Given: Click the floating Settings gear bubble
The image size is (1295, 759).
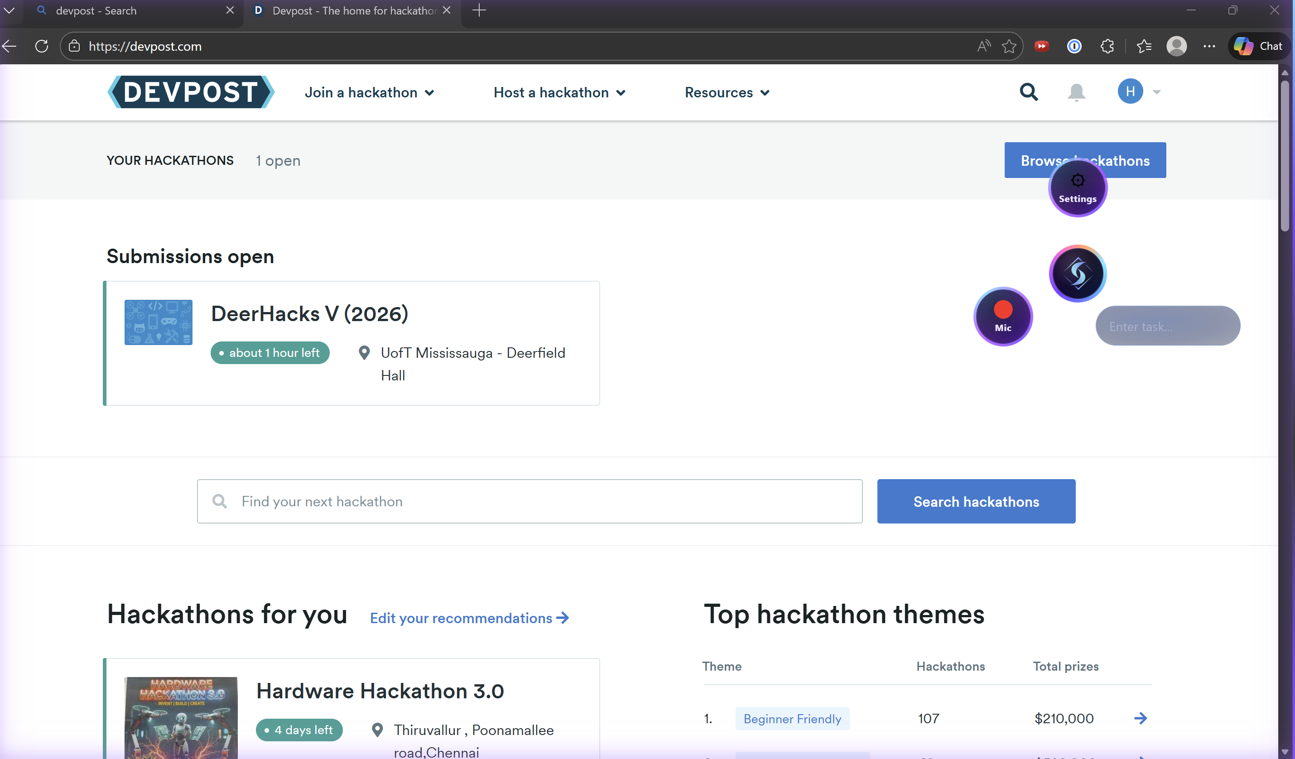Looking at the screenshot, I should click(x=1077, y=188).
